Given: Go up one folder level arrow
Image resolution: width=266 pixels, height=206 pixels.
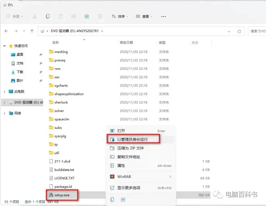Looking at the screenshot, I should coord(32,31).
